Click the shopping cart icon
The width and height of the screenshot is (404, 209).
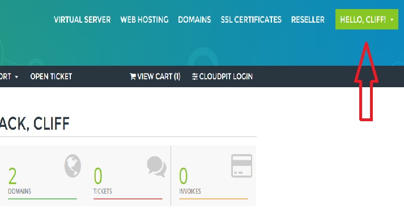133,76
